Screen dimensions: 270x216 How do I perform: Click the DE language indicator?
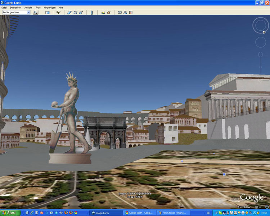[x=208, y=213]
